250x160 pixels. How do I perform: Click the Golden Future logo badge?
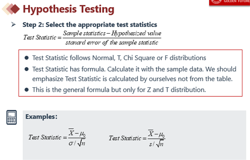pyautogui.click(x=229, y=3)
